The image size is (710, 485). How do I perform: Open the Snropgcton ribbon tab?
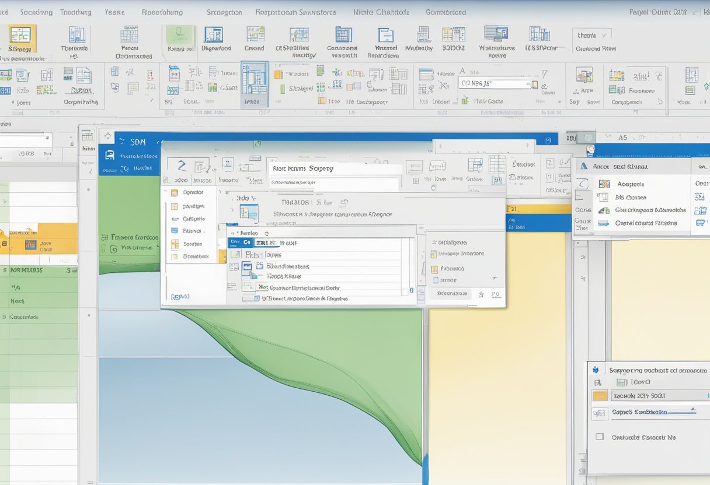point(224,12)
